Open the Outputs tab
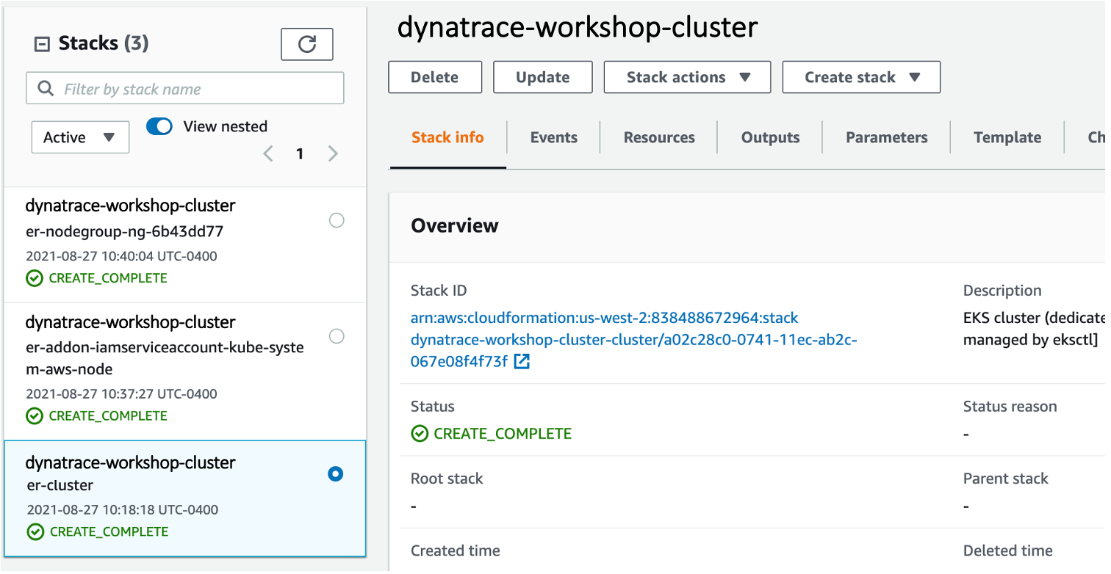 (x=770, y=137)
